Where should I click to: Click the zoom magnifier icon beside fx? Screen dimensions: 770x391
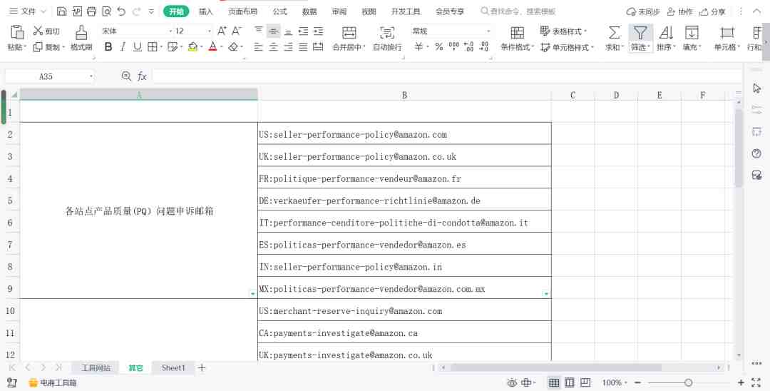click(126, 76)
